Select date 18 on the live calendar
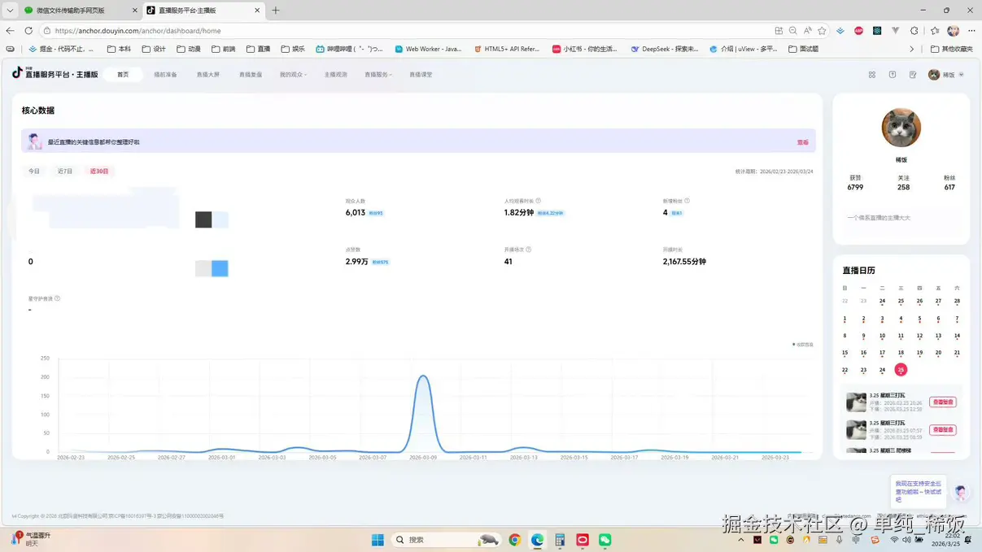 click(x=901, y=352)
